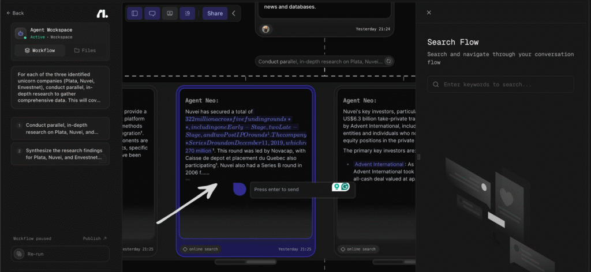Click 'online search' tag on right Agent Neo card
591x272 pixels.
(x=358, y=249)
